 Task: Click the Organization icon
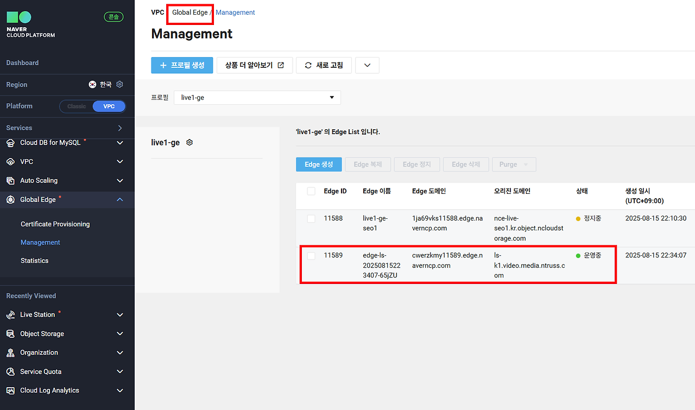pyautogui.click(x=10, y=353)
